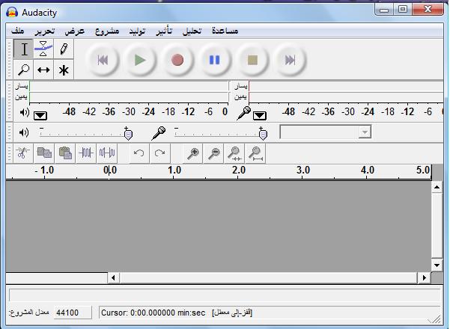Select the Time Shift tool
450x329 pixels.
43,70
